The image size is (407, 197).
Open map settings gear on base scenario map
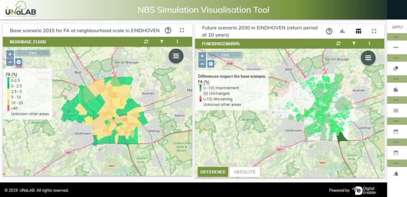coord(19,62)
